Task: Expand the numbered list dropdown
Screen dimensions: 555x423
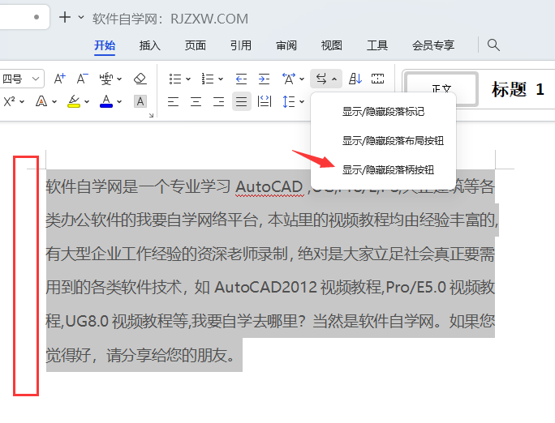Action: pyautogui.click(x=221, y=79)
